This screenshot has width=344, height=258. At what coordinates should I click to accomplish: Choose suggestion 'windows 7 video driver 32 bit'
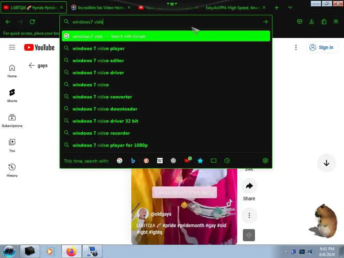166,121
